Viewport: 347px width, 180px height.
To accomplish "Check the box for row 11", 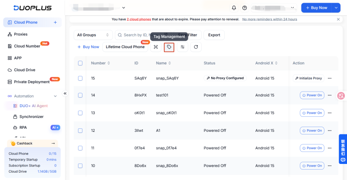I will tap(80, 148).
